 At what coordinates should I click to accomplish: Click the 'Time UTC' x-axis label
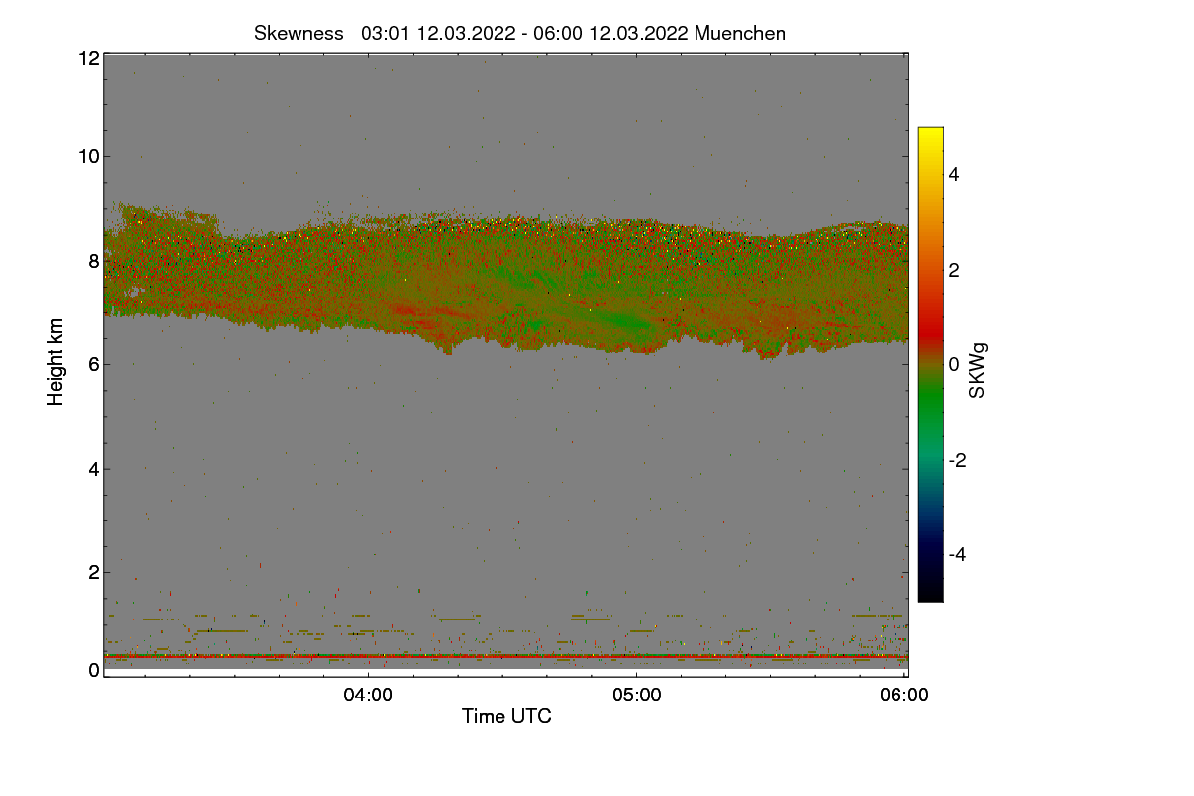click(x=506, y=716)
